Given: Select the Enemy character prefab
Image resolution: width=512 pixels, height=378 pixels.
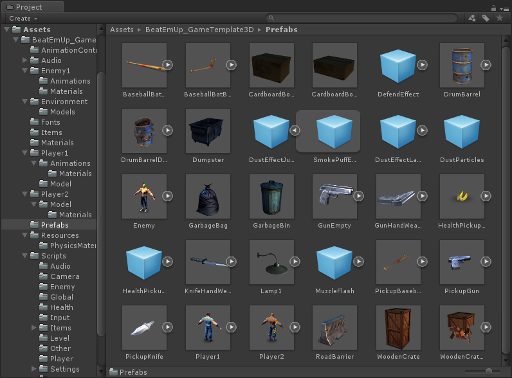Looking at the screenshot, I should pos(144,197).
